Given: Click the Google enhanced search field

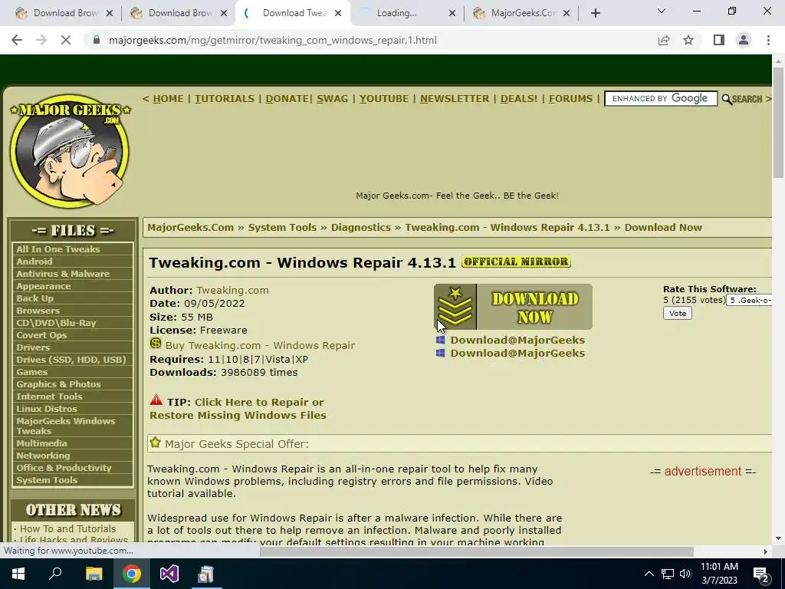Looking at the screenshot, I should coord(661,99).
